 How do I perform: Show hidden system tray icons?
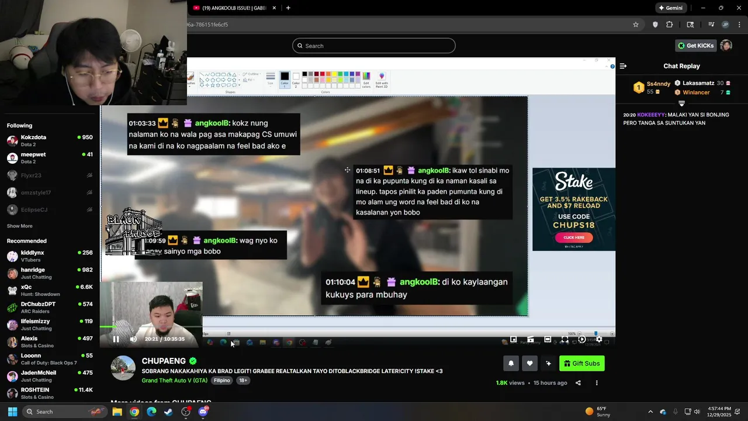coord(650,412)
